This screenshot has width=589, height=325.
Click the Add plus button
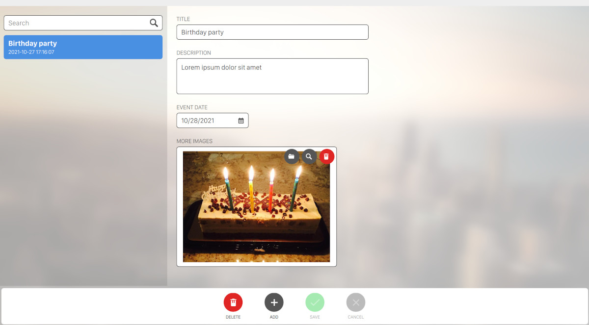coord(274,302)
